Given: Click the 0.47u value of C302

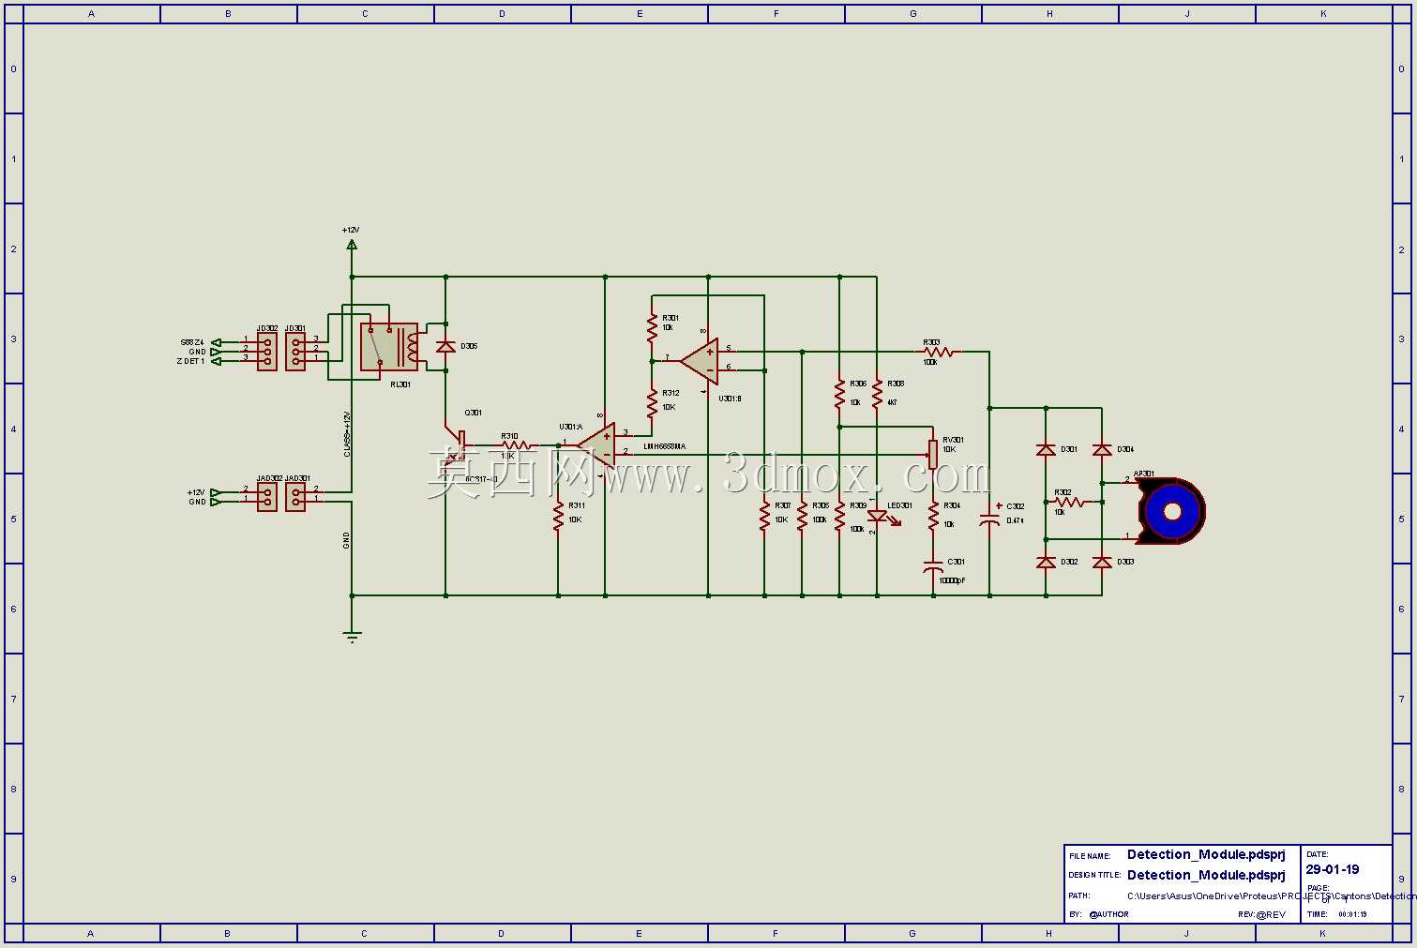Looking at the screenshot, I should pos(1015,520).
